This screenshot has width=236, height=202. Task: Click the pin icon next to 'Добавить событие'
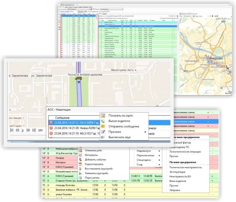(x=80, y=160)
